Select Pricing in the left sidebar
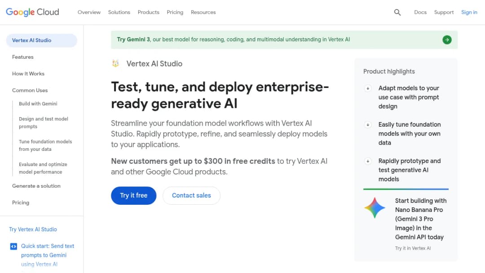 pyautogui.click(x=21, y=203)
